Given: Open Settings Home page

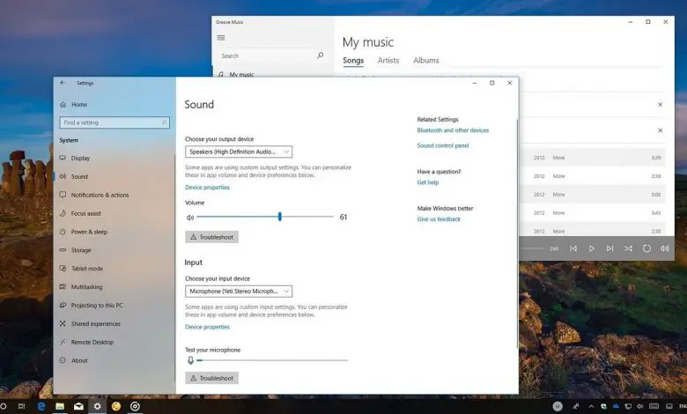Looking at the screenshot, I should pos(74,104).
